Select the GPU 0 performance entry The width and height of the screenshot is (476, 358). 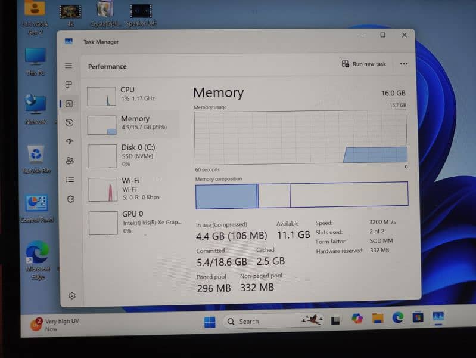(x=134, y=223)
